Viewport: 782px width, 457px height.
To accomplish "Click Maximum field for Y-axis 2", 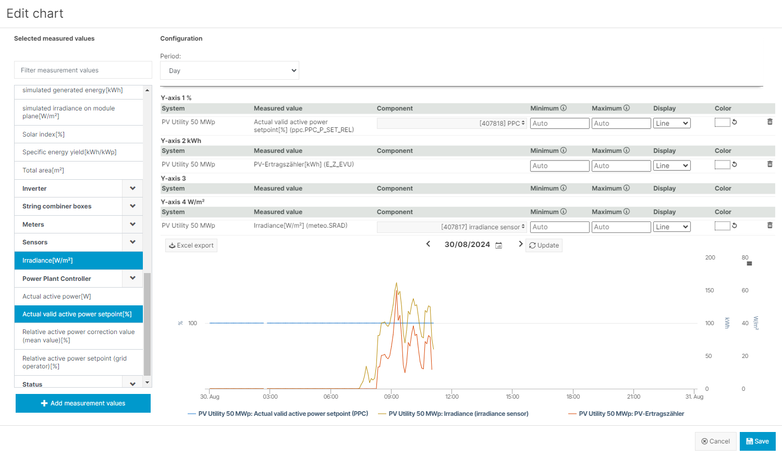I will [x=621, y=166].
